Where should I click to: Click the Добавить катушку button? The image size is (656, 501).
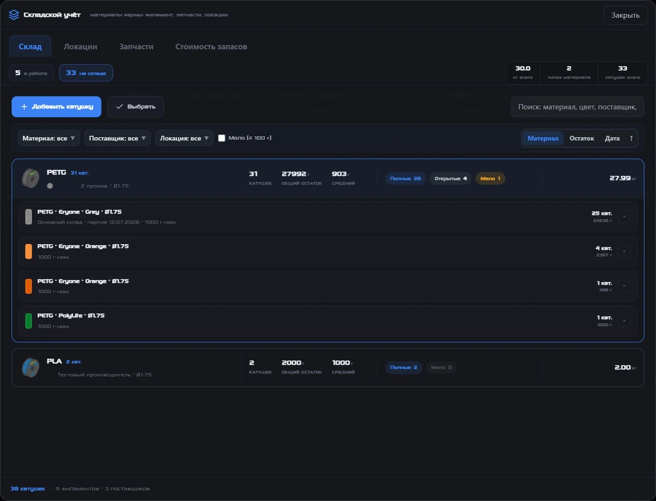click(x=56, y=107)
